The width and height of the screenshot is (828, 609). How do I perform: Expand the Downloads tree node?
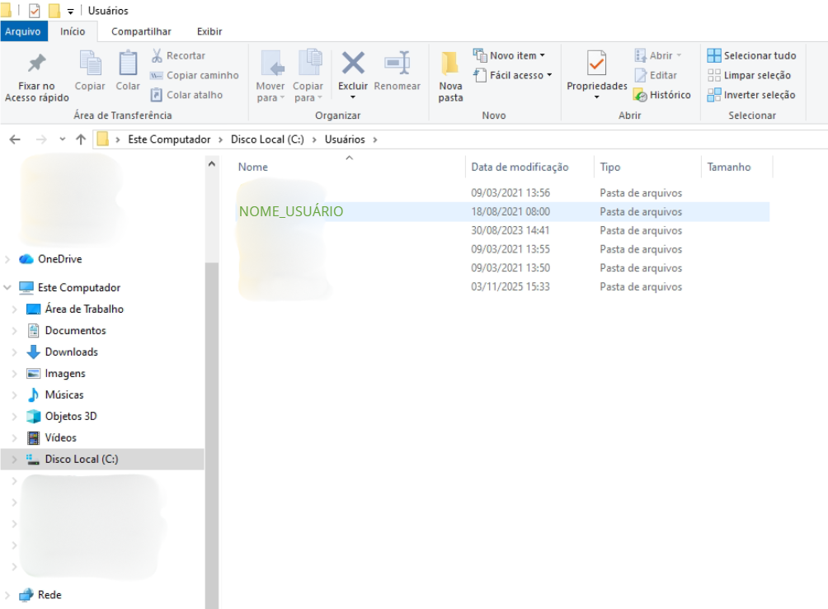point(14,352)
